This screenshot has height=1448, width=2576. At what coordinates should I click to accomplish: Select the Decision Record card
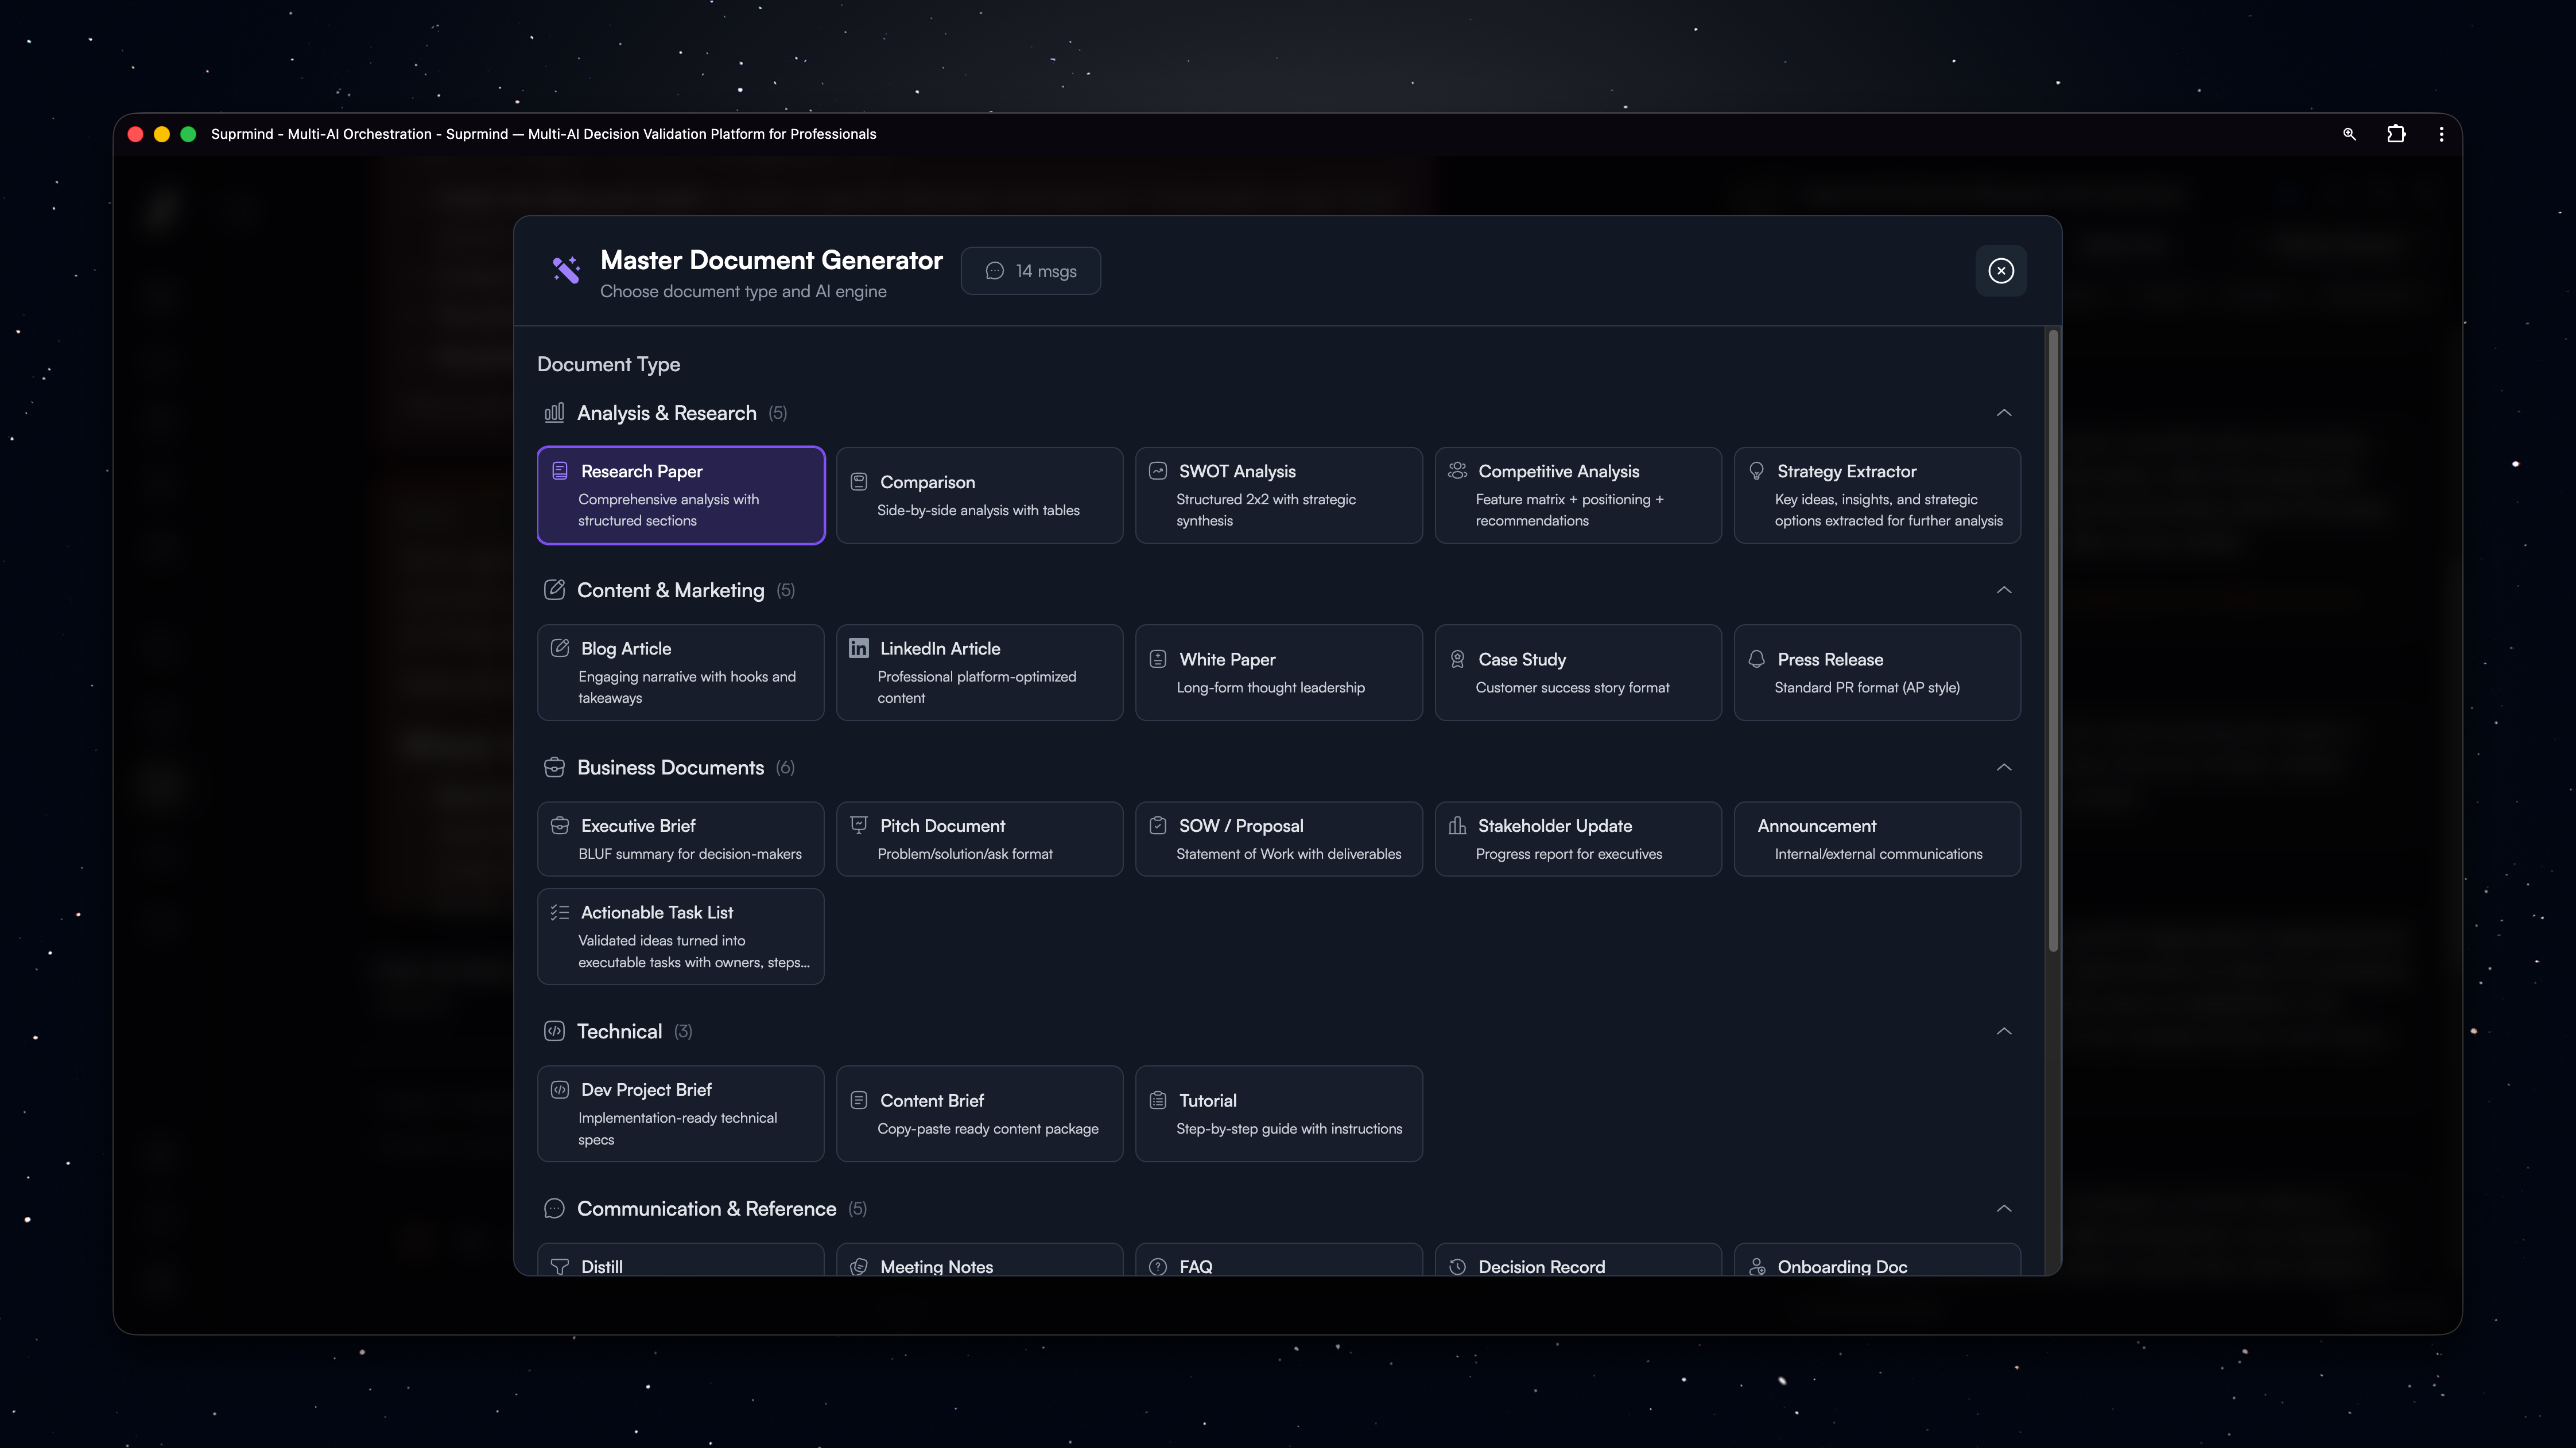(1578, 1259)
